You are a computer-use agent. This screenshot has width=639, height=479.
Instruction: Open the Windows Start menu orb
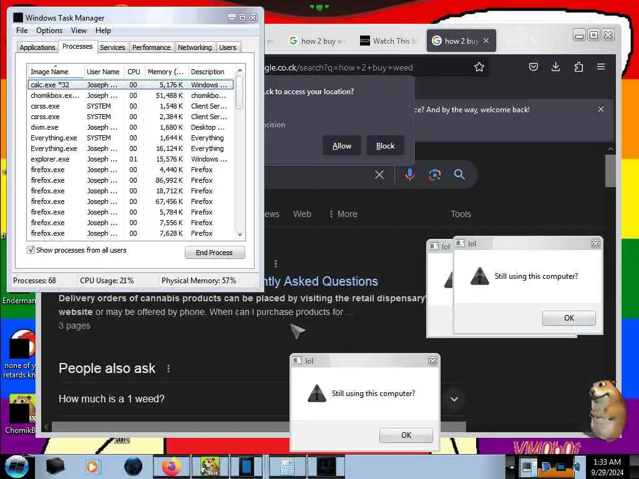[16, 467]
